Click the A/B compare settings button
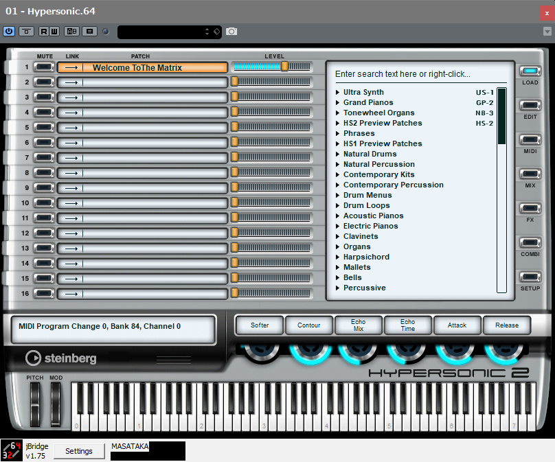 71,32
